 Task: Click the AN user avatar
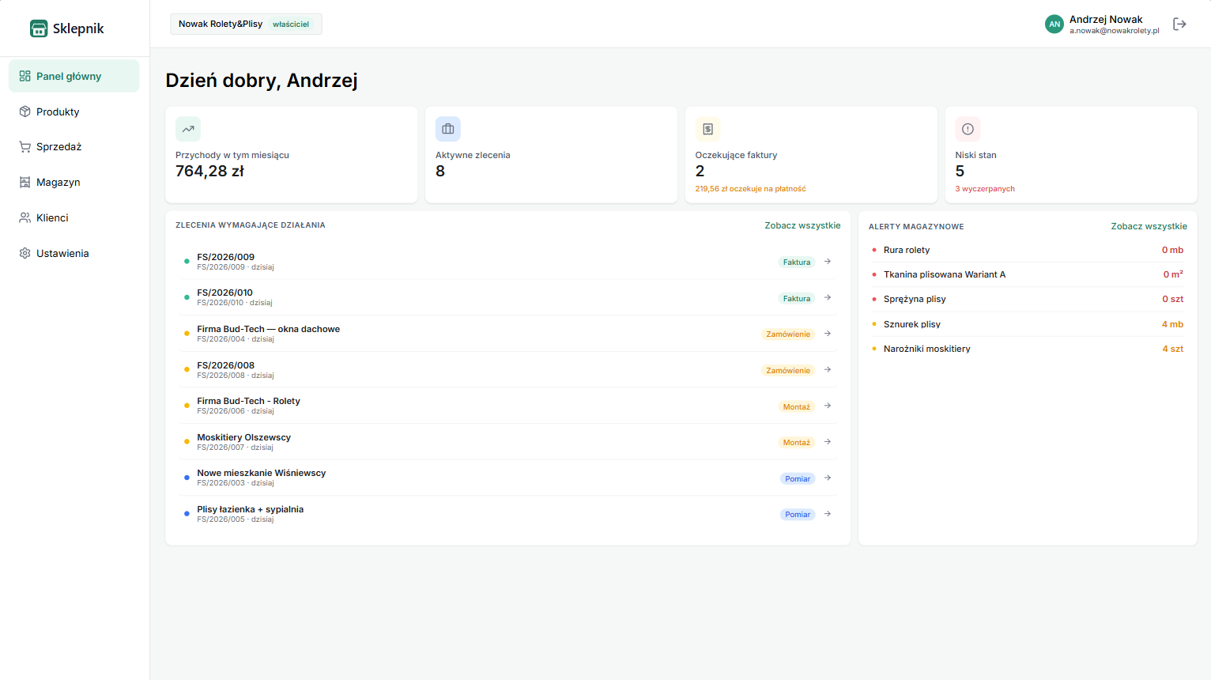[x=1054, y=25]
